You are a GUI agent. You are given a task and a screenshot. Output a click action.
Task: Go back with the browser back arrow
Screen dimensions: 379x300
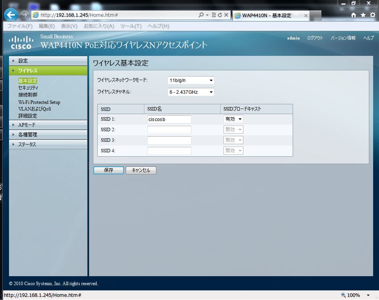click(x=11, y=15)
